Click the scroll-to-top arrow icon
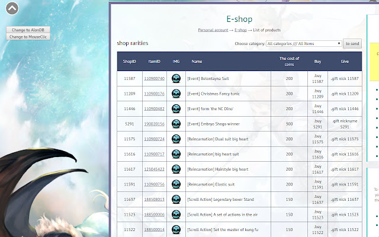Viewport: 379px width, 237px height. click(x=12, y=8)
